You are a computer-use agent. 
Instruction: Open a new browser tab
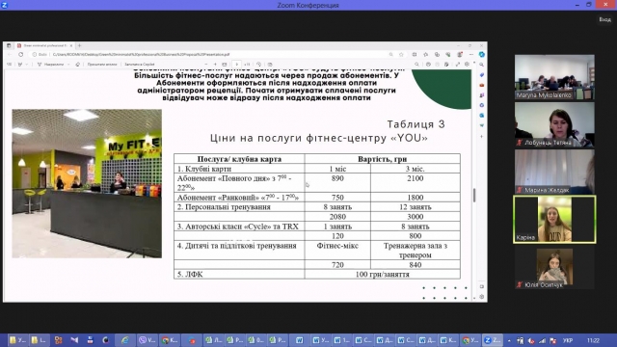coord(79,45)
